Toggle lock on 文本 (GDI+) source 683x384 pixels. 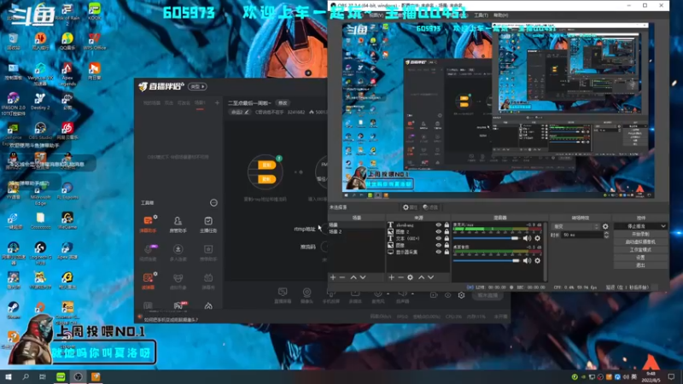[x=447, y=239]
